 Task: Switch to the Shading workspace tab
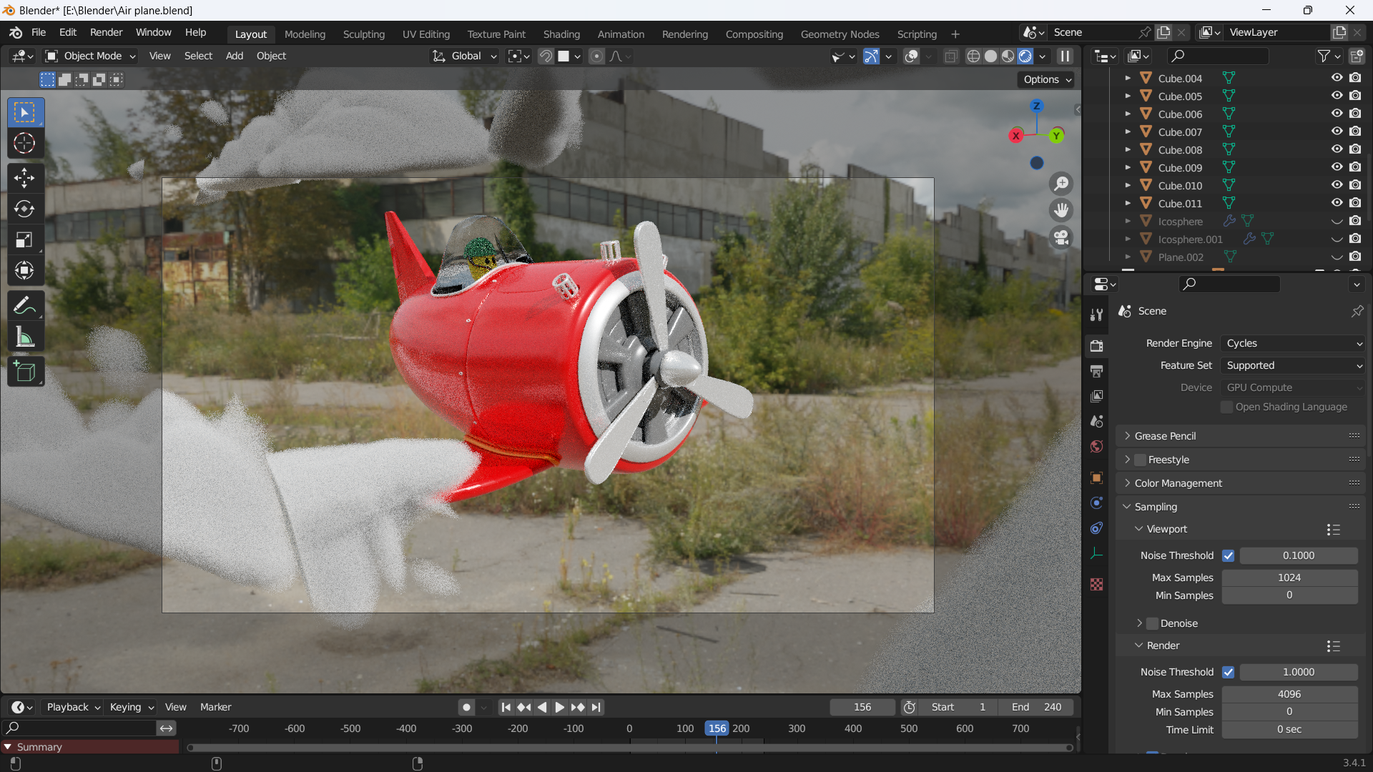(x=561, y=34)
